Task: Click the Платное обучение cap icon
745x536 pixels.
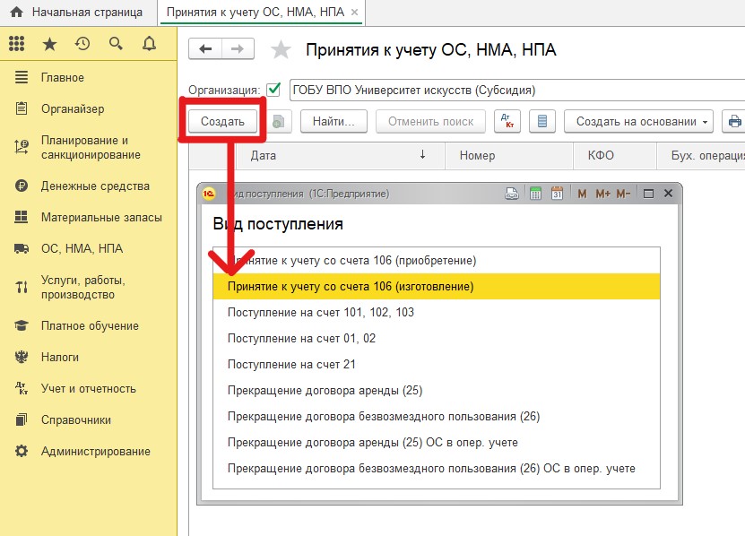Action: (21, 325)
